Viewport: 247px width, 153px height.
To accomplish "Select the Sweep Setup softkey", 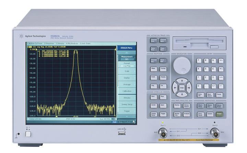I will 127,104.
